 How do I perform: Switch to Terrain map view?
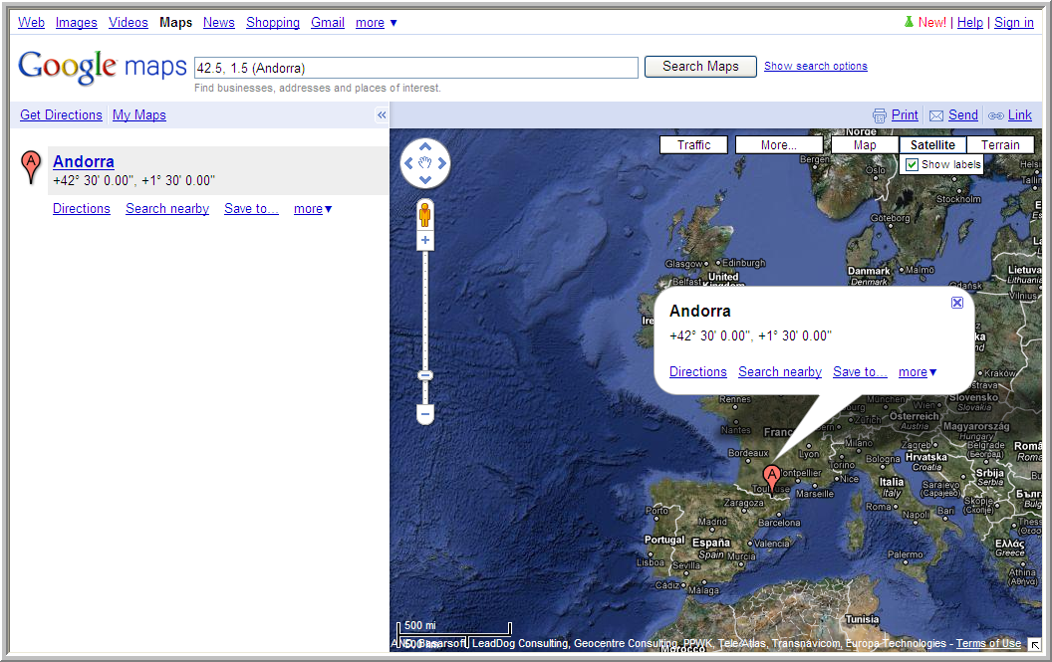coord(1000,145)
